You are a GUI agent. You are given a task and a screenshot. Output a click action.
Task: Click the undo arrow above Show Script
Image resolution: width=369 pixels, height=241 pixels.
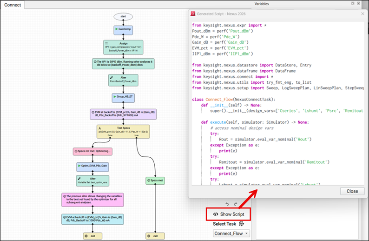[227, 204]
